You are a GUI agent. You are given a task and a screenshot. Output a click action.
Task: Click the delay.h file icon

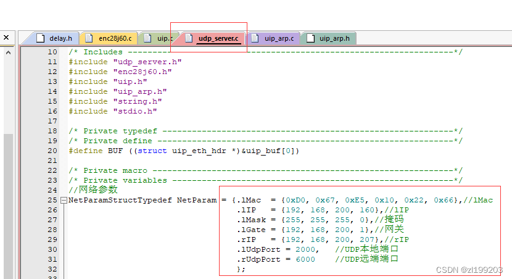[41, 38]
